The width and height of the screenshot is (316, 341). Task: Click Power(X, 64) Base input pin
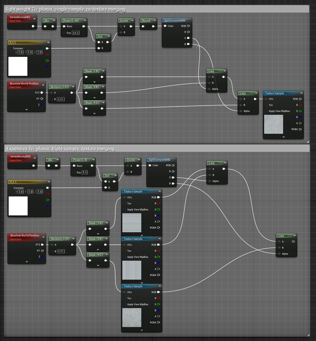pyautogui.click(x=64, y=26)
